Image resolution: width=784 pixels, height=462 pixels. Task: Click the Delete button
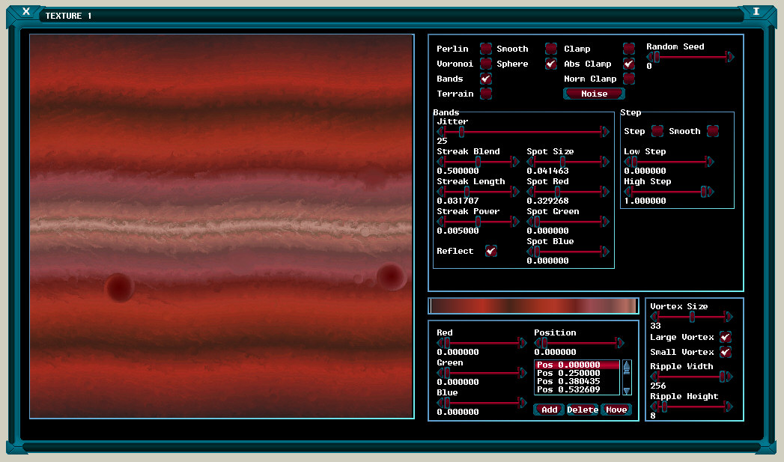tap(582, 410)
